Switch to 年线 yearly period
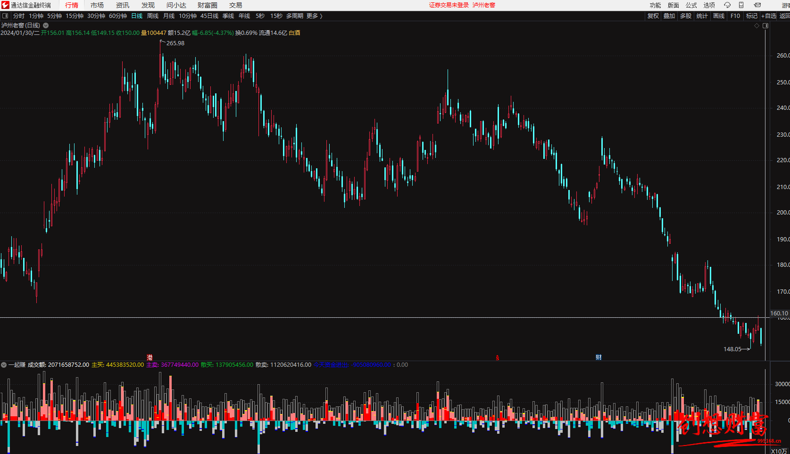 pos(244,16)
